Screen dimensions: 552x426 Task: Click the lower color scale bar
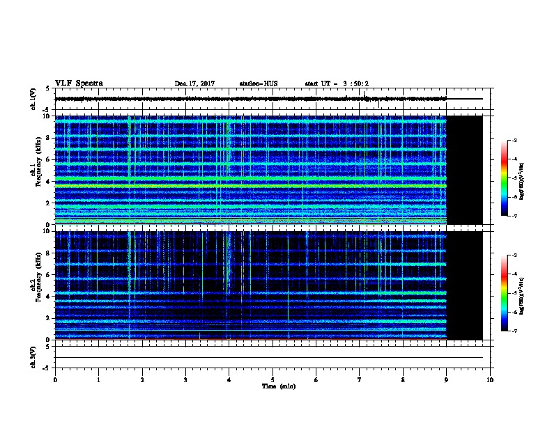(504, 293)
